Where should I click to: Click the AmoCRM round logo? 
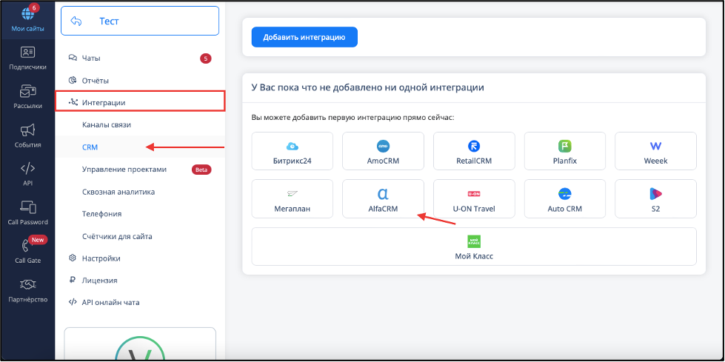coord(384,146)
